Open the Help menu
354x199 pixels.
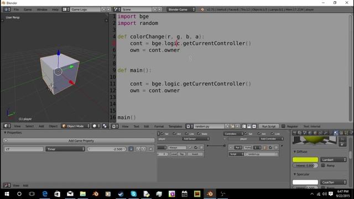(x=55, y=9)
